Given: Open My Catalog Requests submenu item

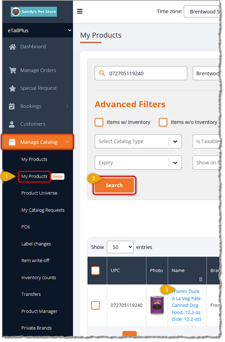Looking at the screenshot, I should pos(43,210).
